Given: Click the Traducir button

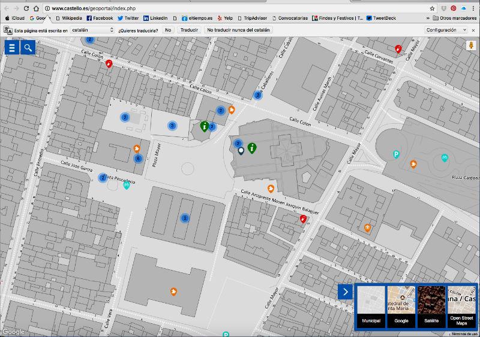Looking at the screenshot, I should click(189, 29).
